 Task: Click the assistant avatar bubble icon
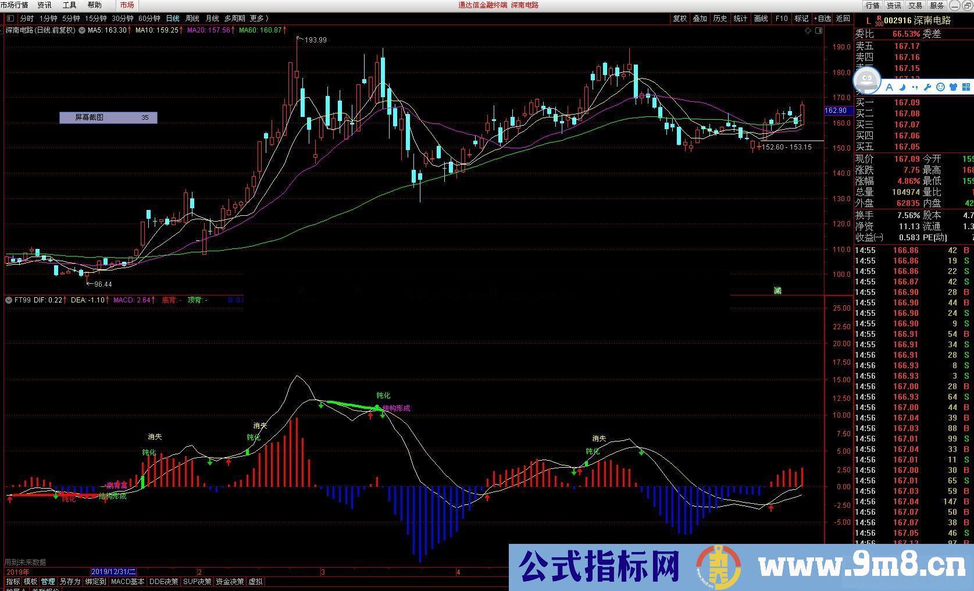[x=866, y=80]
